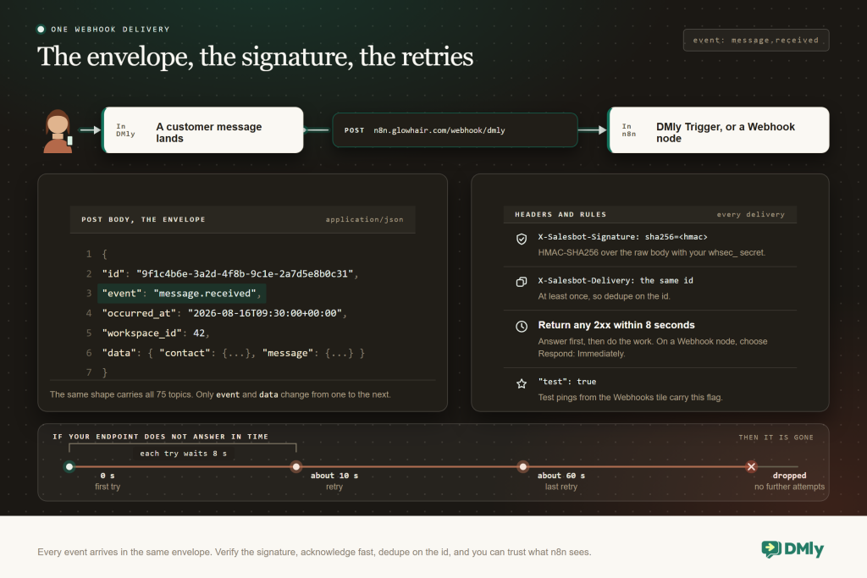Click the highlighted "event": "message.received" line
The image size is (867, 578).
click(182, 294)
